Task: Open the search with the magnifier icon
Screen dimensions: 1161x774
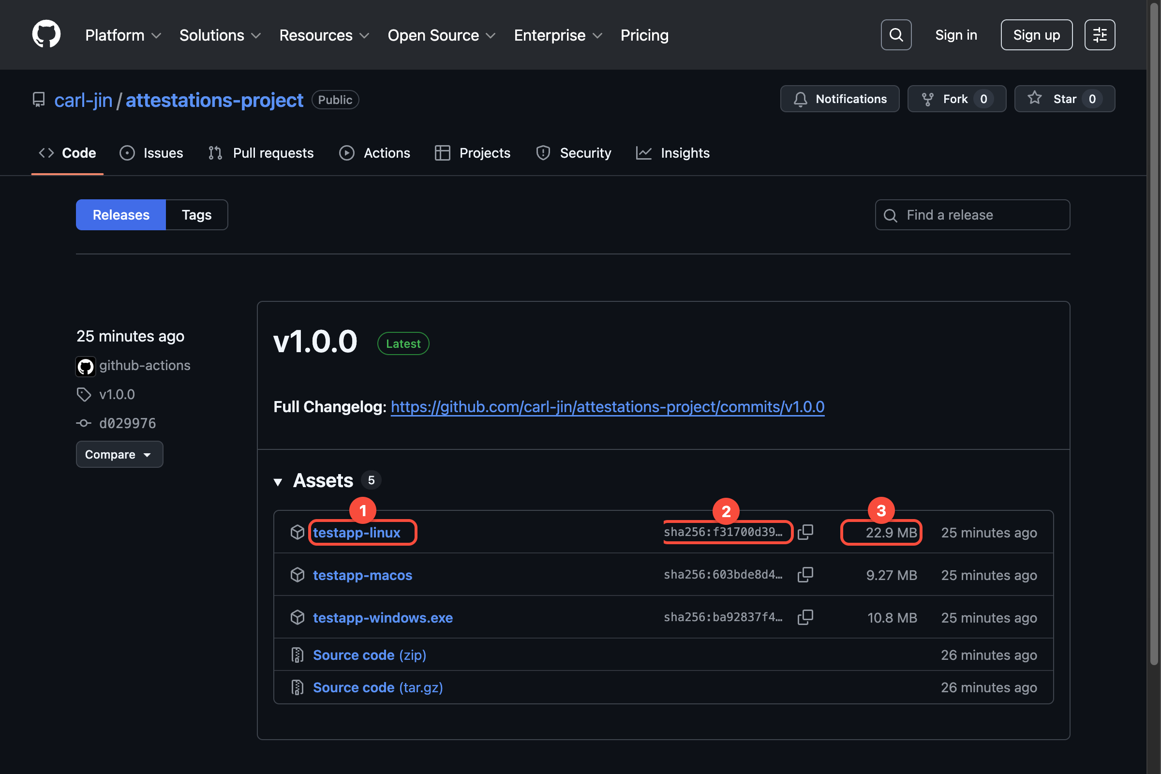Action: 896,34
